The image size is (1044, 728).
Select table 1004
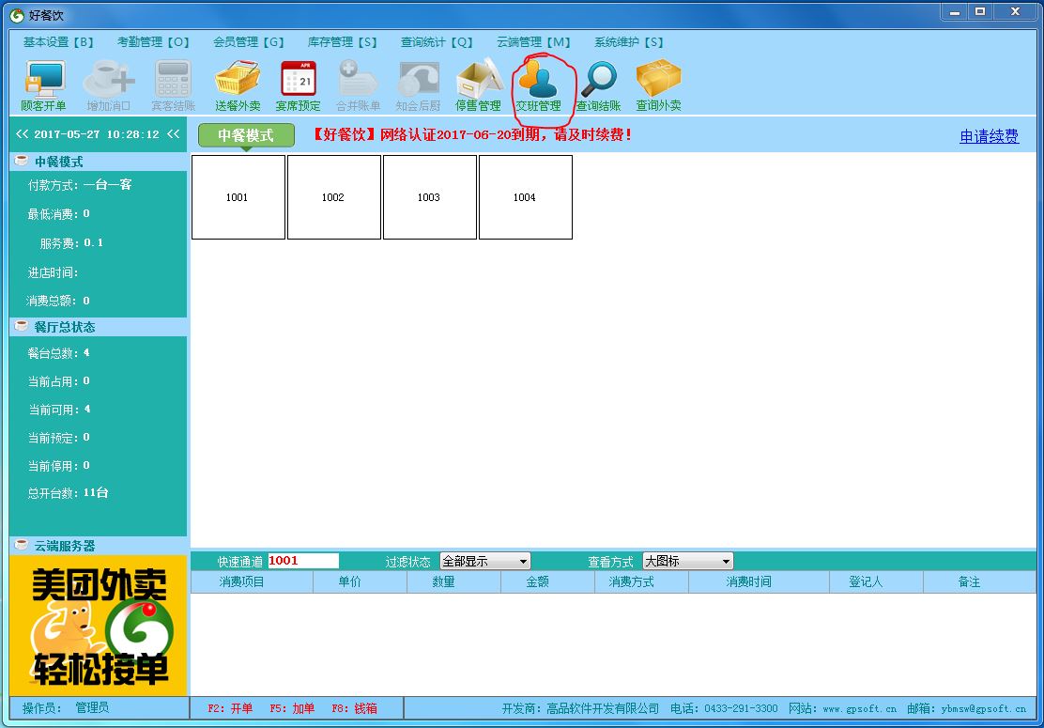[x=526, y=197]
